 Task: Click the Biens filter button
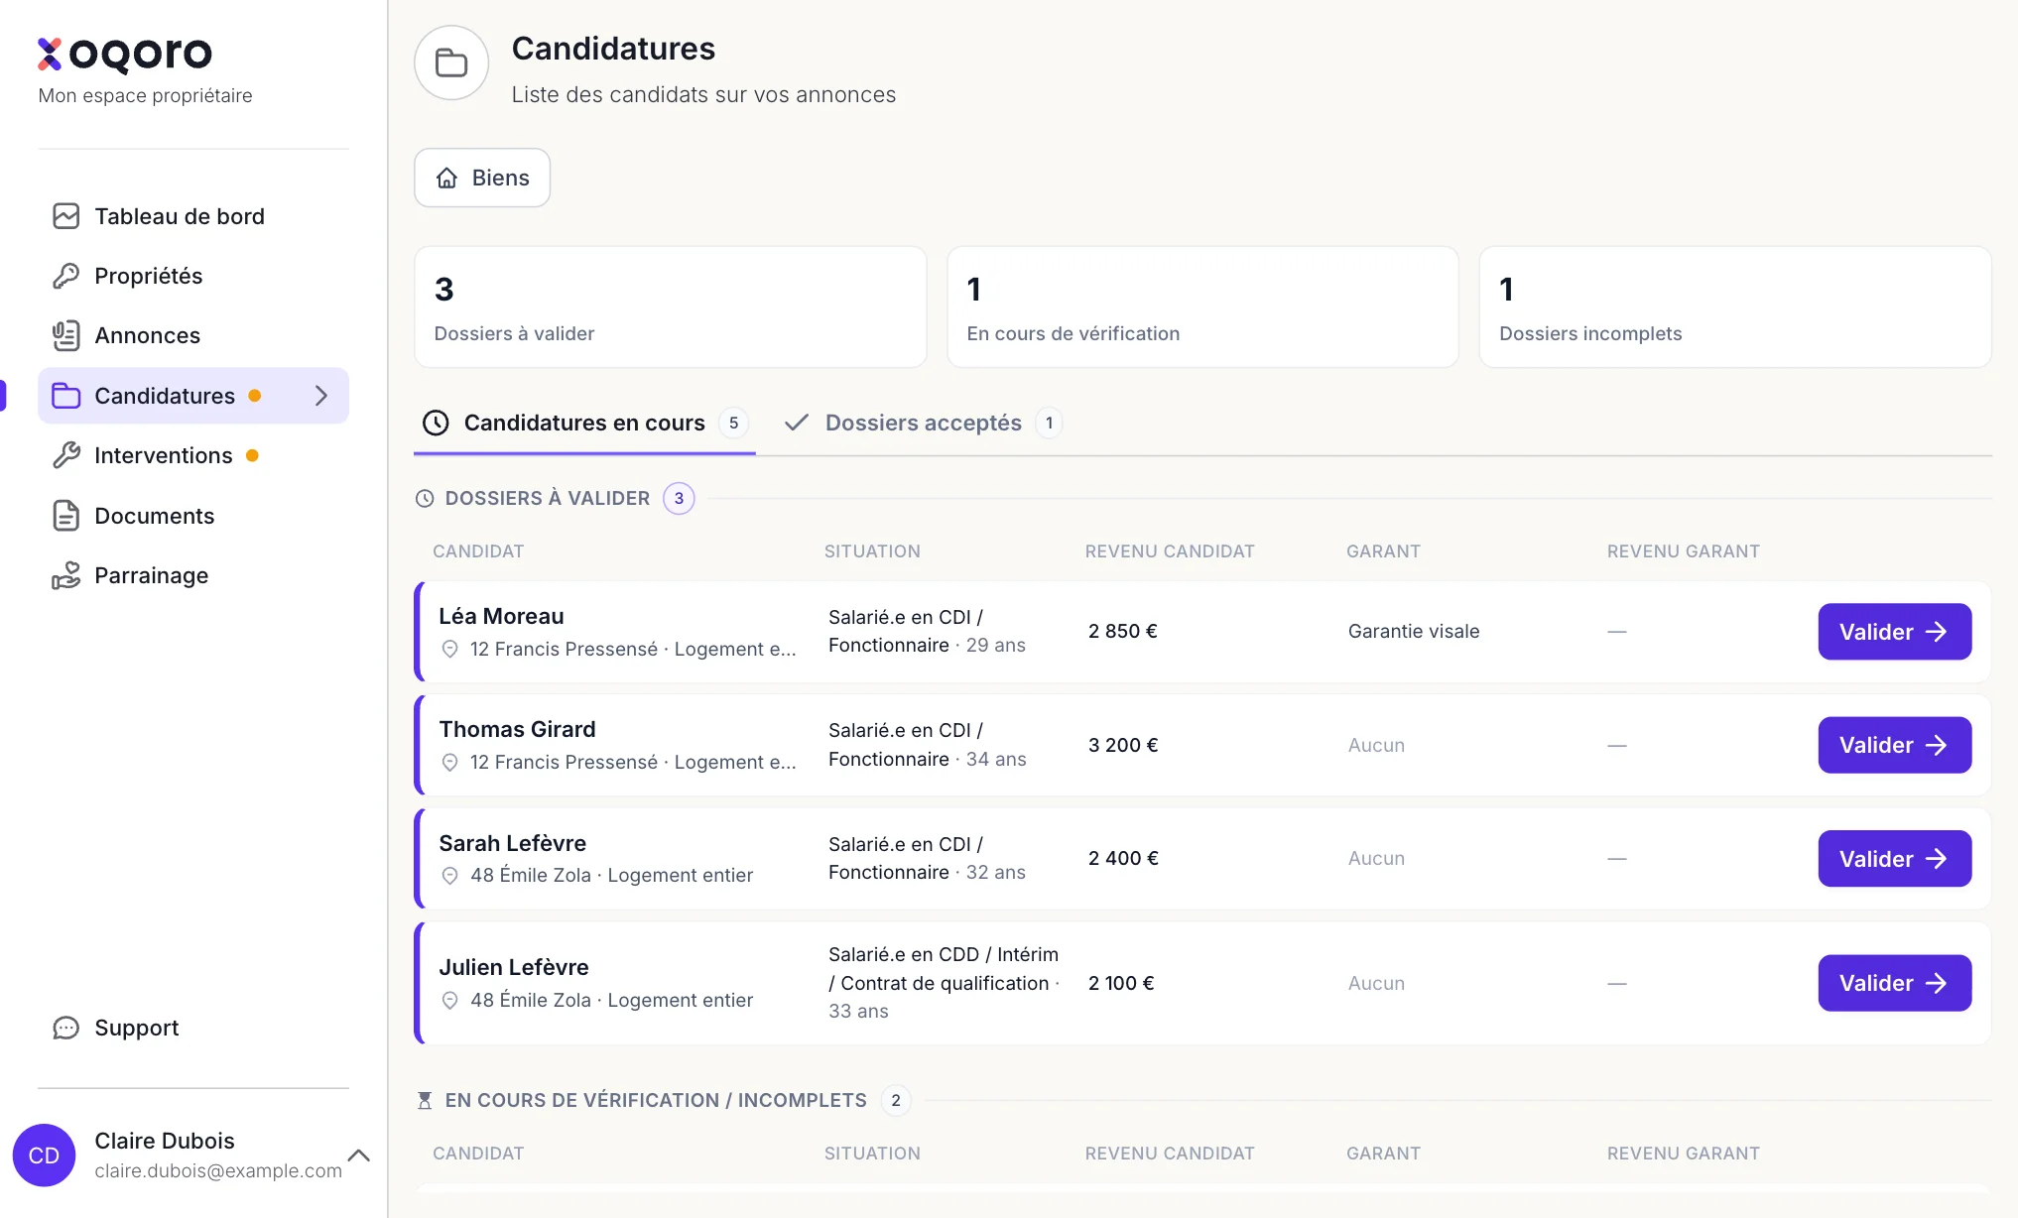tap(482, 178)
